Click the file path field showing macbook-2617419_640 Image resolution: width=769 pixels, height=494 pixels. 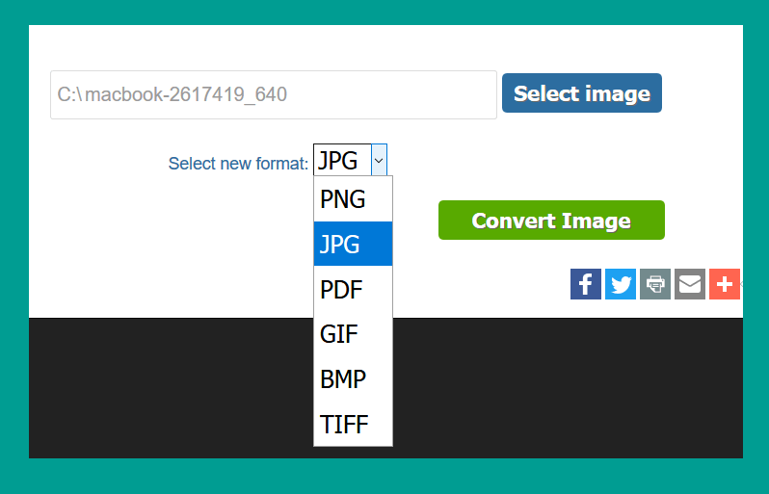point(273,94)
